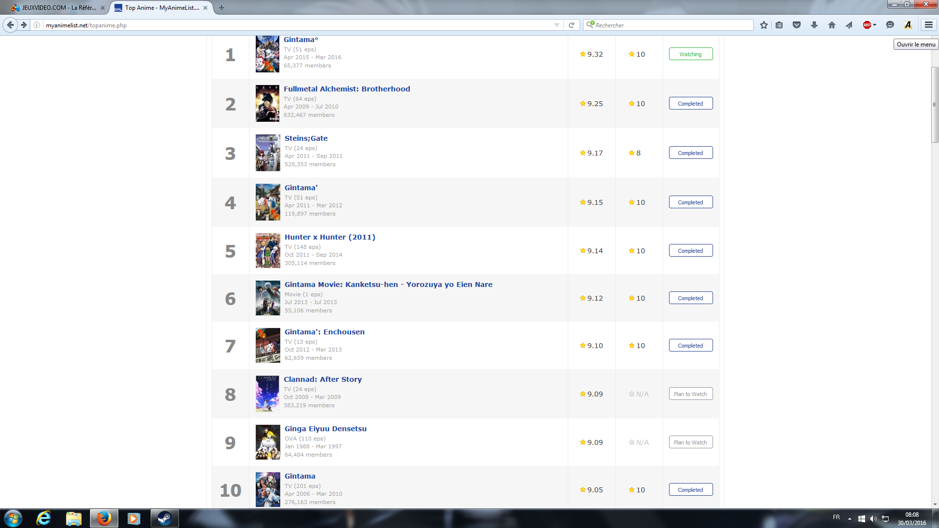Viewport: 939px width, 528px height.
Task: Click Completed button for rank 10 Gintama
Action: pyautogui.click(x=691, y=490)
